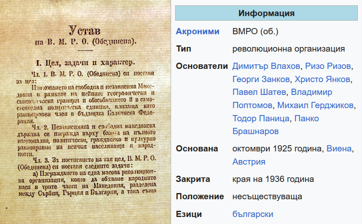Screen dimensions: 362x224
Task: Select the Тип row label
Action: click(x=183, y=49)
